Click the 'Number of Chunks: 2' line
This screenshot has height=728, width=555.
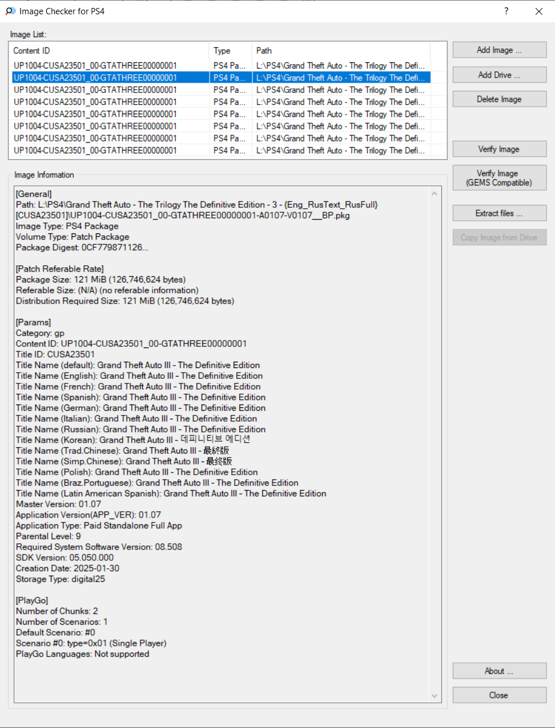57,611
